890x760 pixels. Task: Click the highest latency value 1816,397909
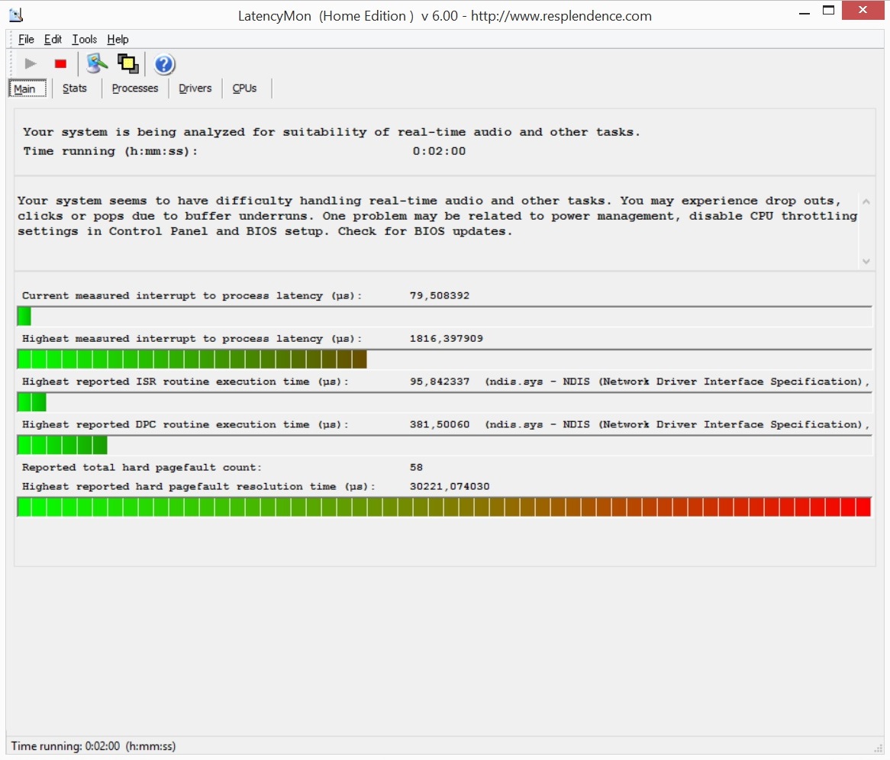446,339
